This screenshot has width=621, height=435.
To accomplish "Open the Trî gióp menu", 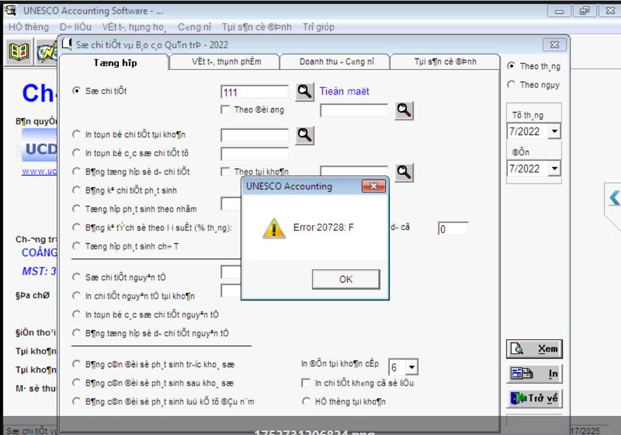I will 318,27.
